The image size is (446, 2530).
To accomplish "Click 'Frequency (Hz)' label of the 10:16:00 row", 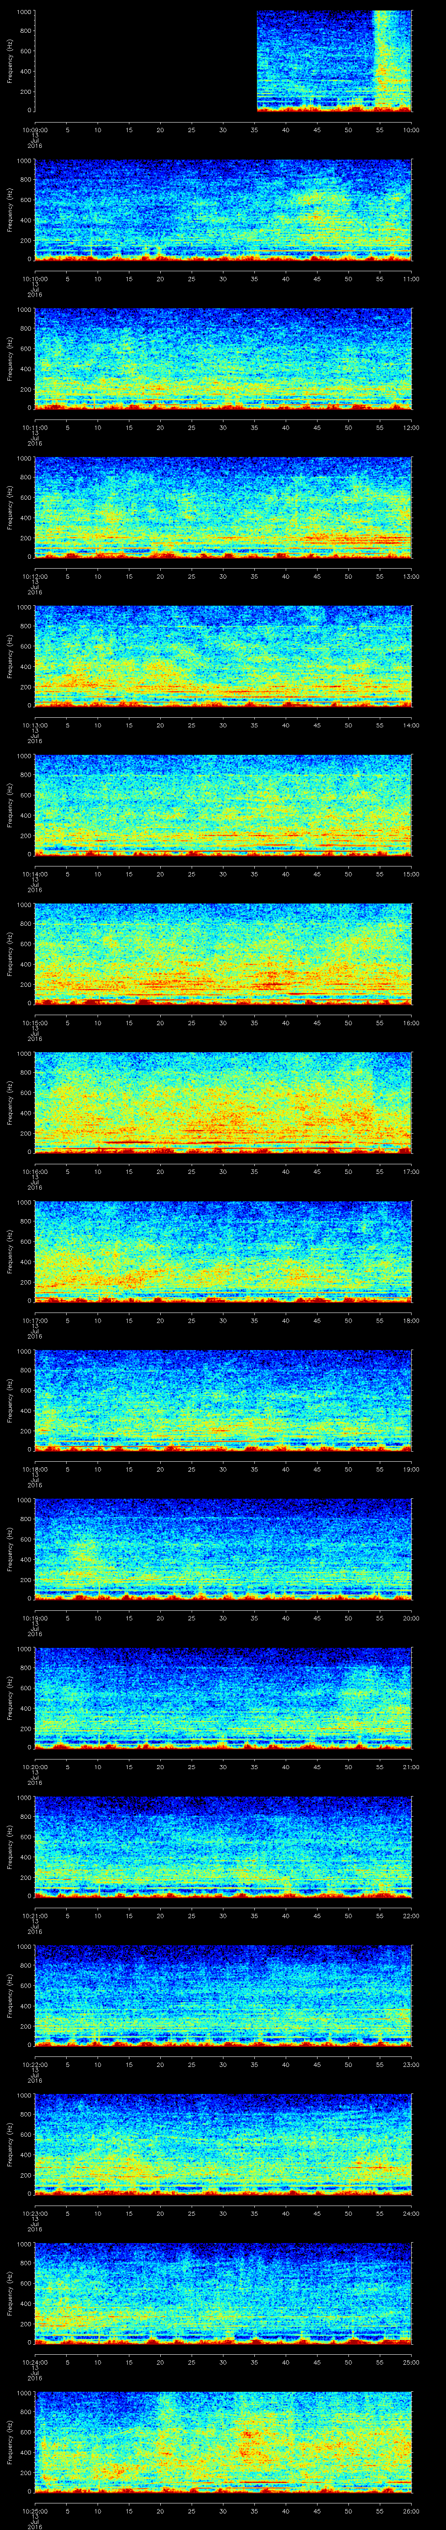I will pyautogui.click(x=10, y=1103).
